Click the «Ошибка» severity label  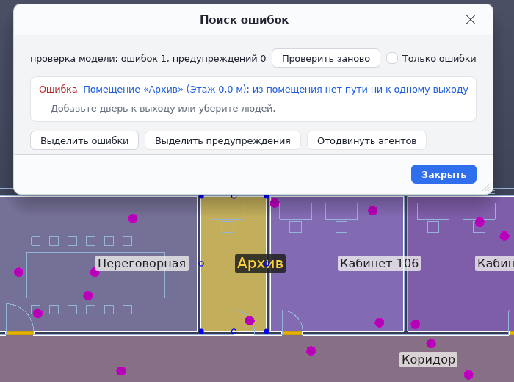tap(58, 89)
